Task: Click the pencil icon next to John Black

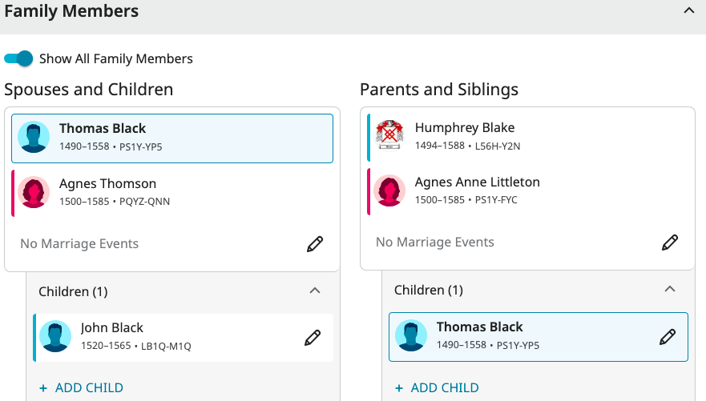Action: coord(313,338)
